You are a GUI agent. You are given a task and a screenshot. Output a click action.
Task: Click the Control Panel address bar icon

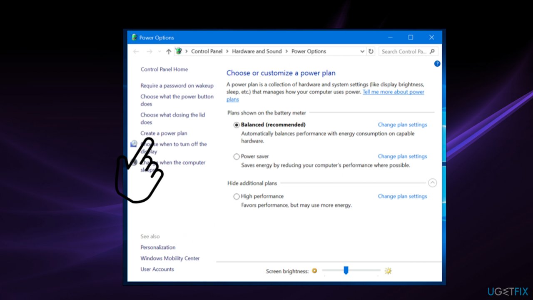179,51
